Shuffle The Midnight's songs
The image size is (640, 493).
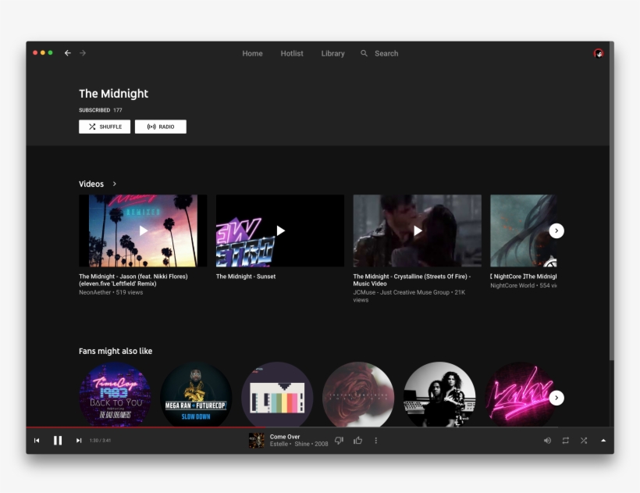pyautogui.click(x=105, y=127)
